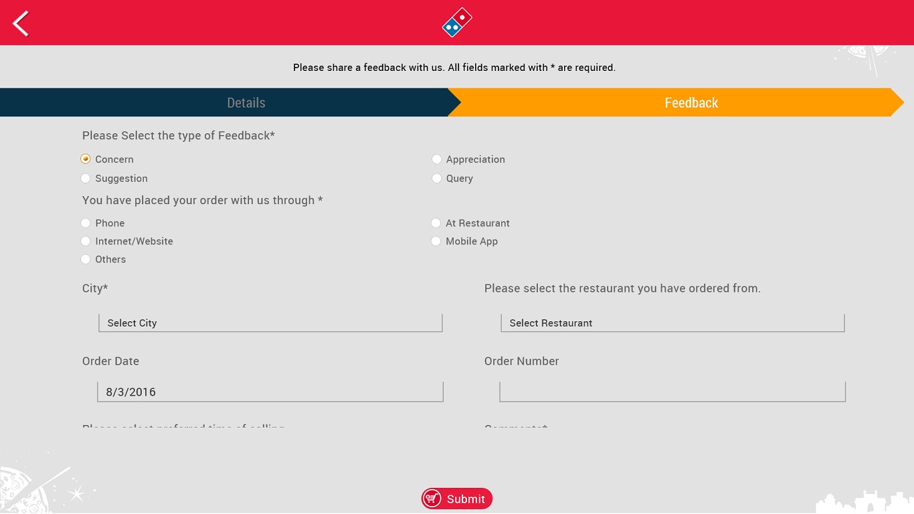Open the Order Date field
914x514 pixels.
pos(270,392)
